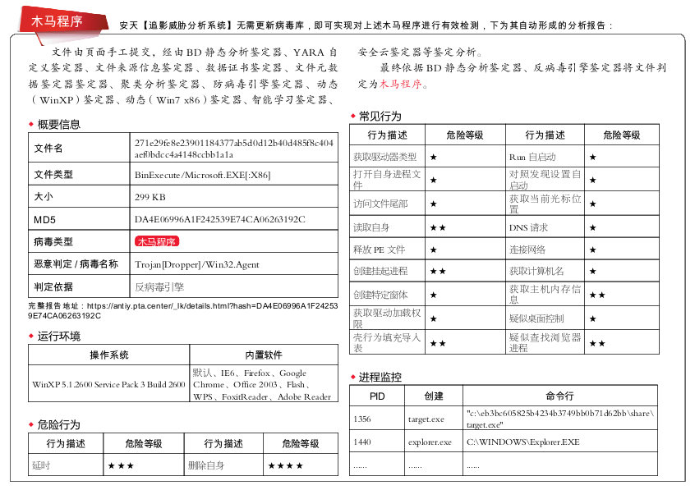Click the 获取主机内存信息 behavior cell

tap(545, 295)
